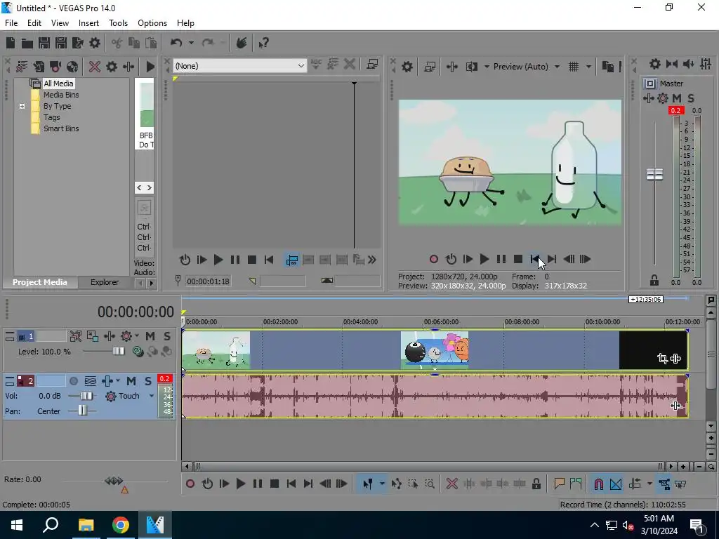Select Media Bins folder in tree
This screenshot has height=539, width=719.
pos(61,95)
